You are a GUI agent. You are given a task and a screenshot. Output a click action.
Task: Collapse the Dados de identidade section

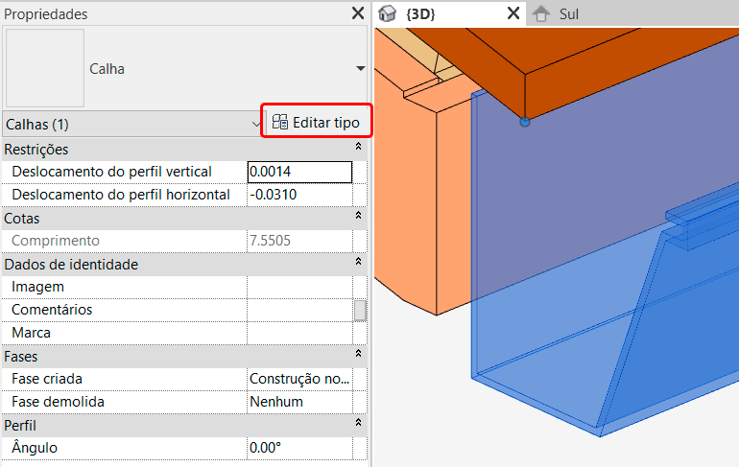[x=358, y=261]
